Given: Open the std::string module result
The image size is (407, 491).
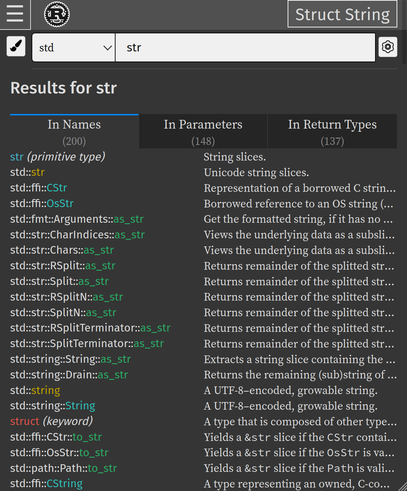Looking at the screenshot, I should point(35,390).
